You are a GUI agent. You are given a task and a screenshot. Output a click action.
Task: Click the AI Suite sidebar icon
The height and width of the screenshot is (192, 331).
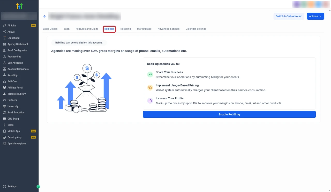point(4,26)
